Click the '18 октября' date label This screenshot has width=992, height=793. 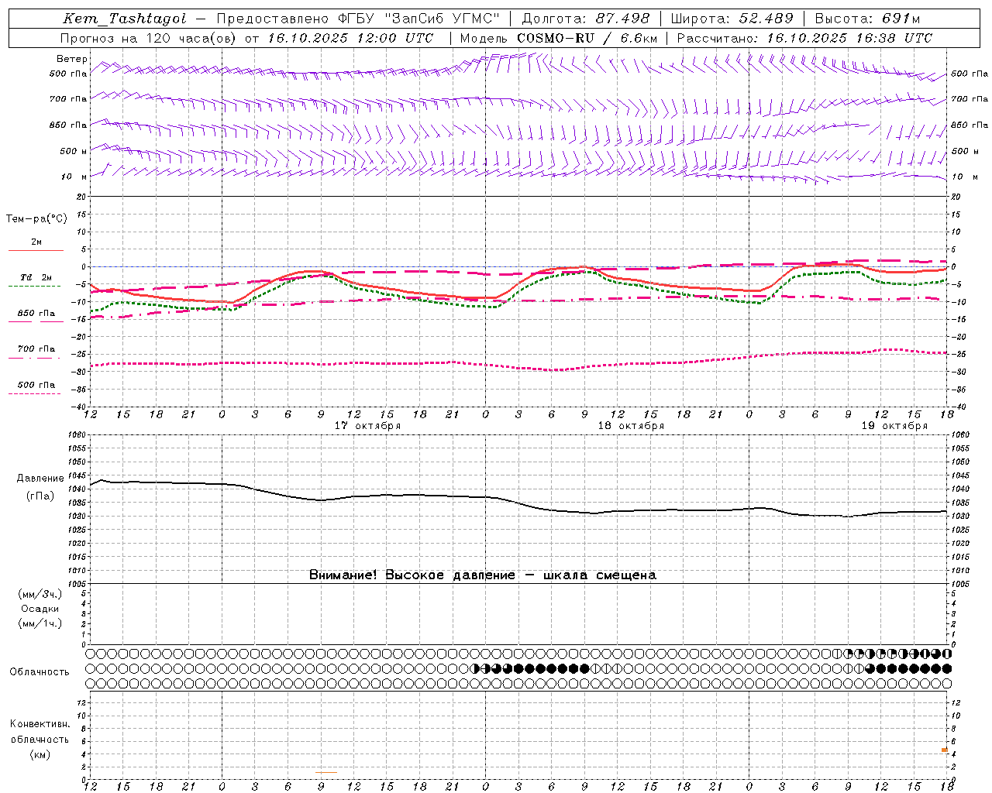coord(631,426)
